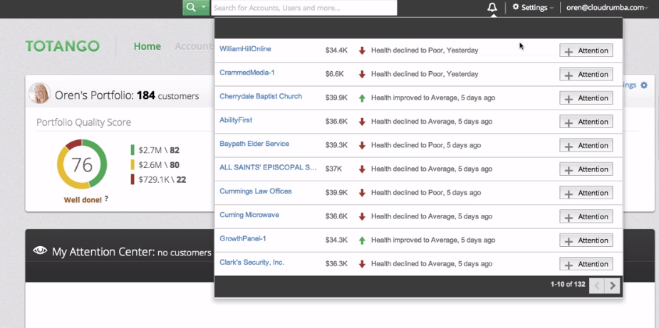Viewport: 659px width, 328px height.
Task: Add Cherrydale Baptist Church to Attention
Action: 586,98
